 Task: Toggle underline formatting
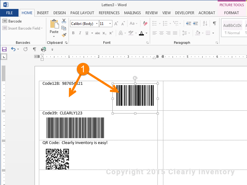tap(87, 33)
